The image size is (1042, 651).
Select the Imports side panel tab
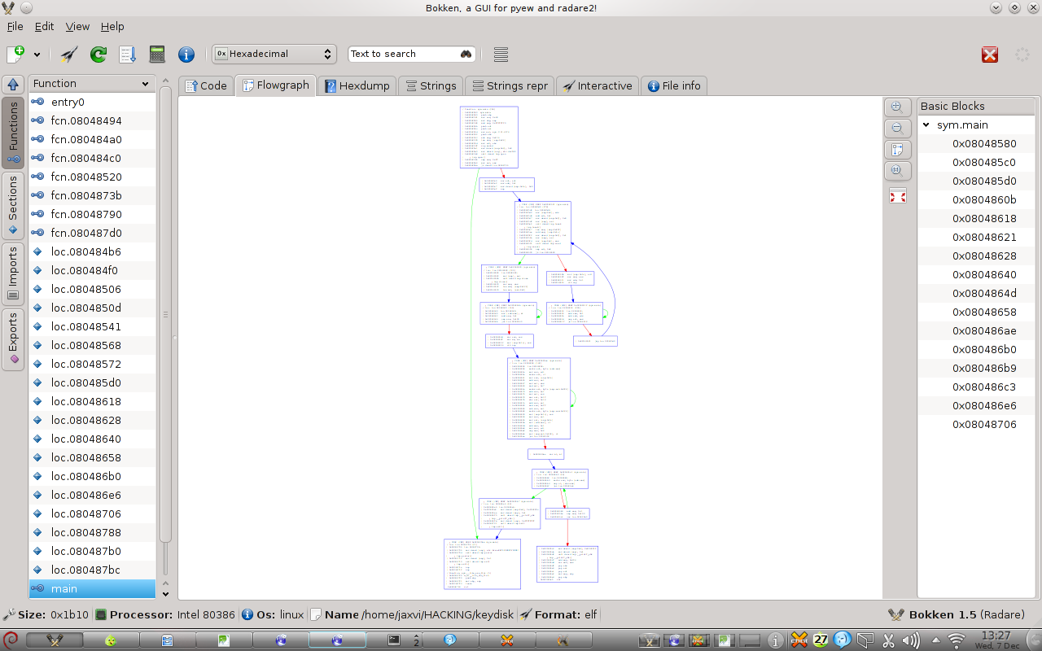[13, 273]
